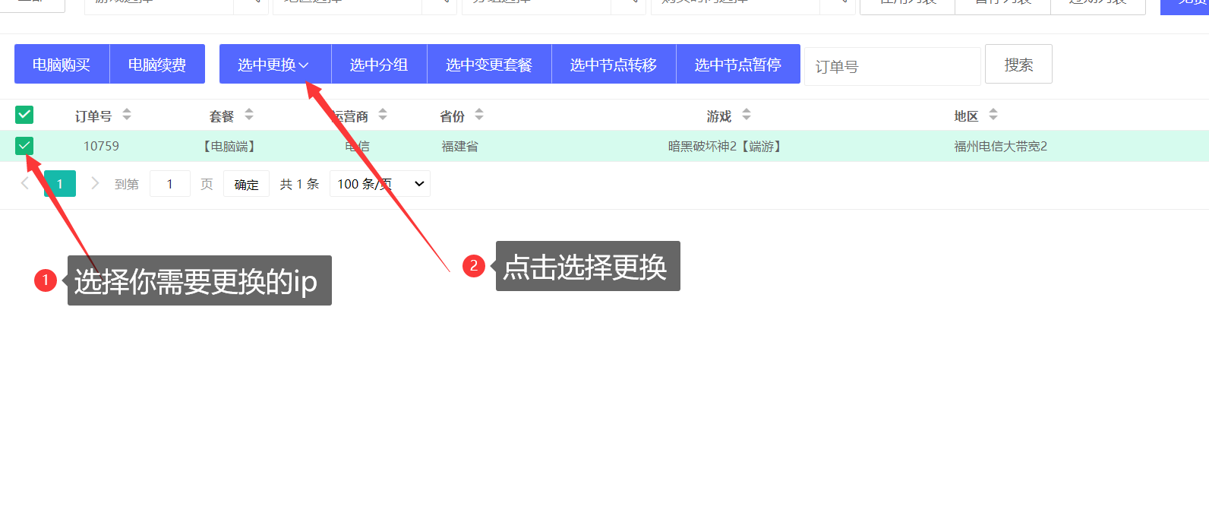Click the 电脑续费 button
Viewport: 1209px width, 513px height.
click(157, 65)
